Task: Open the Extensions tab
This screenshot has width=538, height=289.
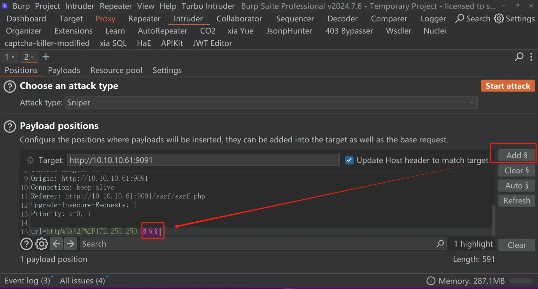Action: point(74,31)
